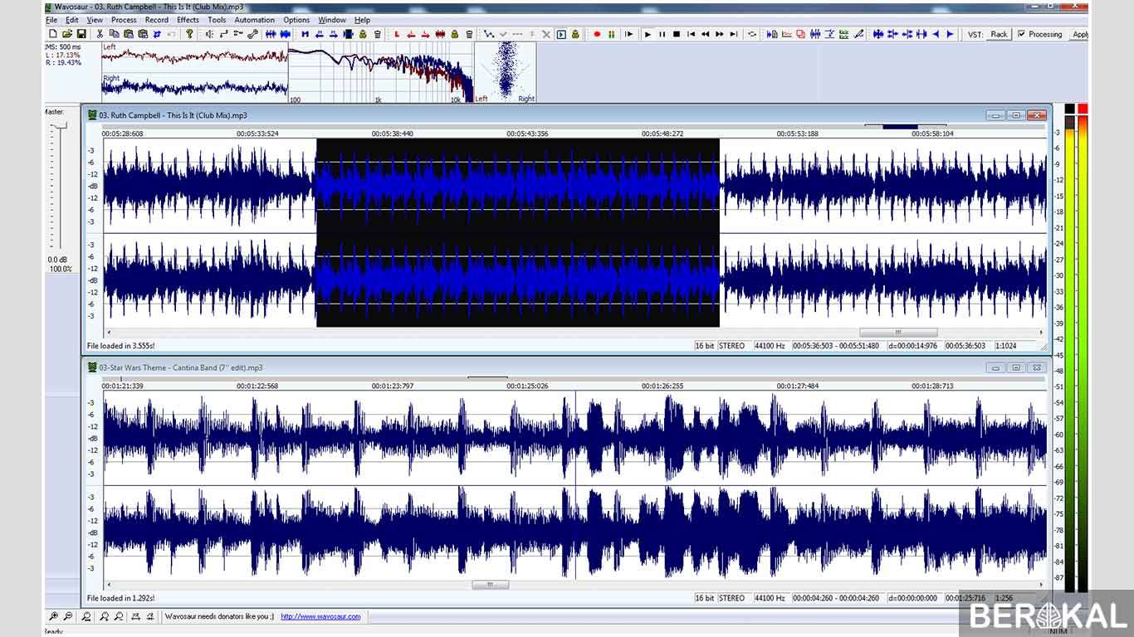Open the VST Rack button

[999, 34]
